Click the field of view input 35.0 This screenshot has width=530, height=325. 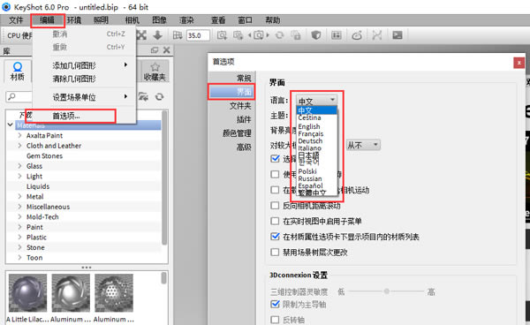(x=198, y=35)
